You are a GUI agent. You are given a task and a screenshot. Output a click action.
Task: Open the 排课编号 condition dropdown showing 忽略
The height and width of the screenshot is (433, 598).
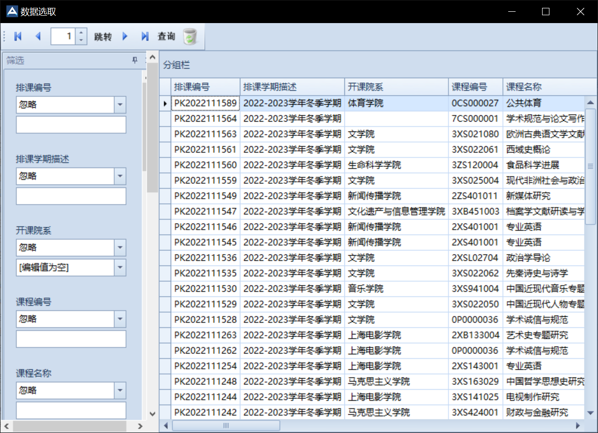tap(119, 105)
